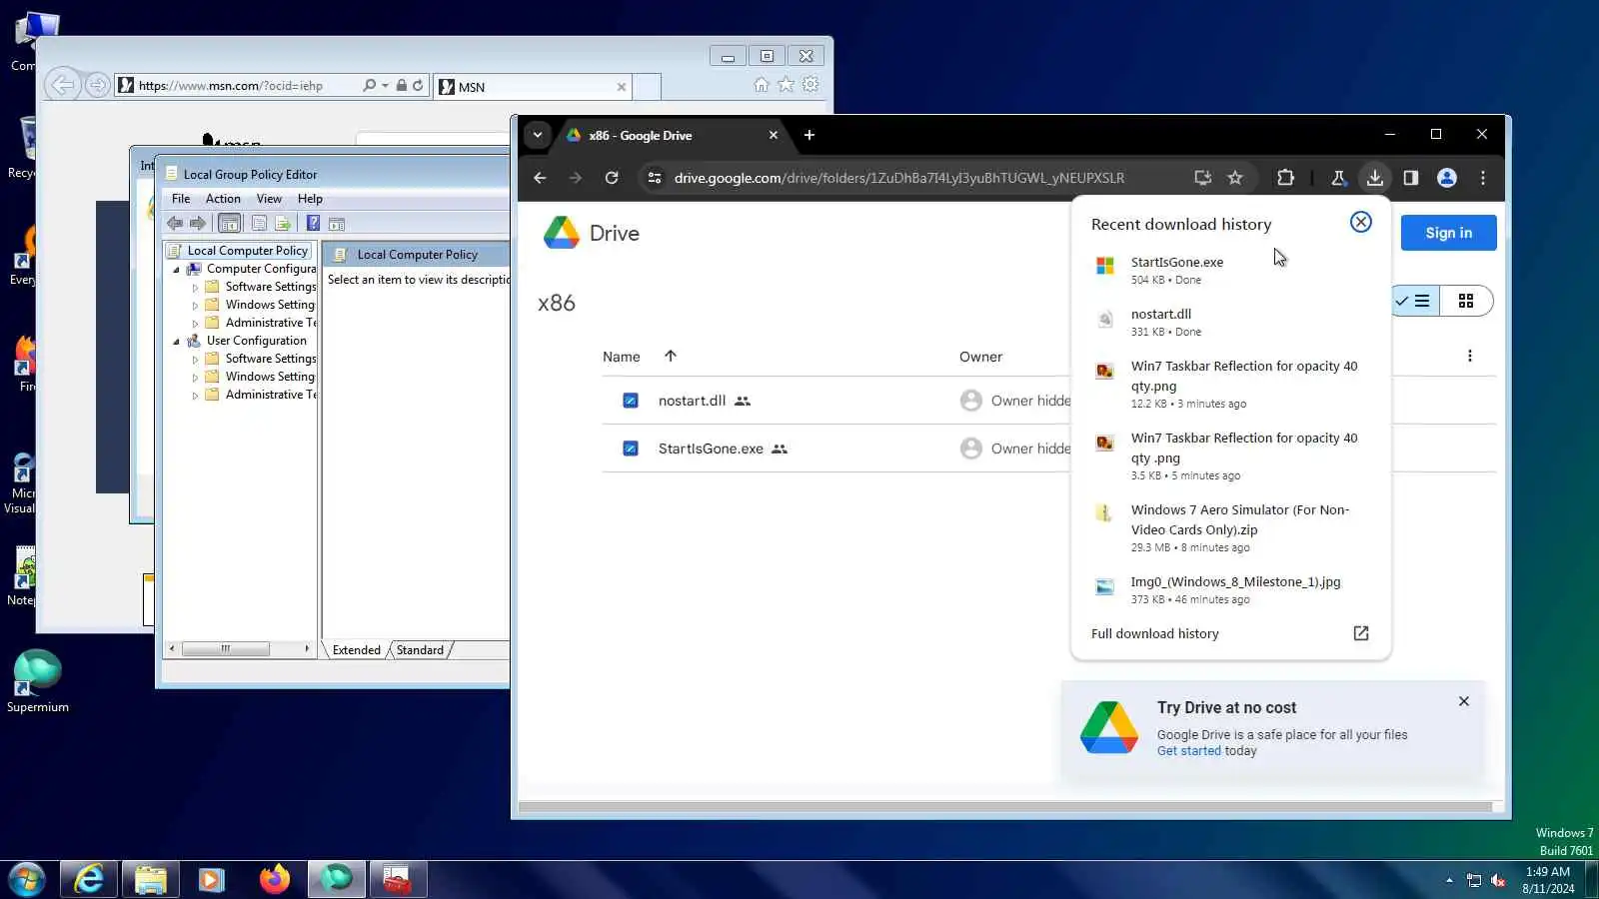Open Chrome extensions puzzle icon
The image size is (1599, 899).
tap(1285, 178)
